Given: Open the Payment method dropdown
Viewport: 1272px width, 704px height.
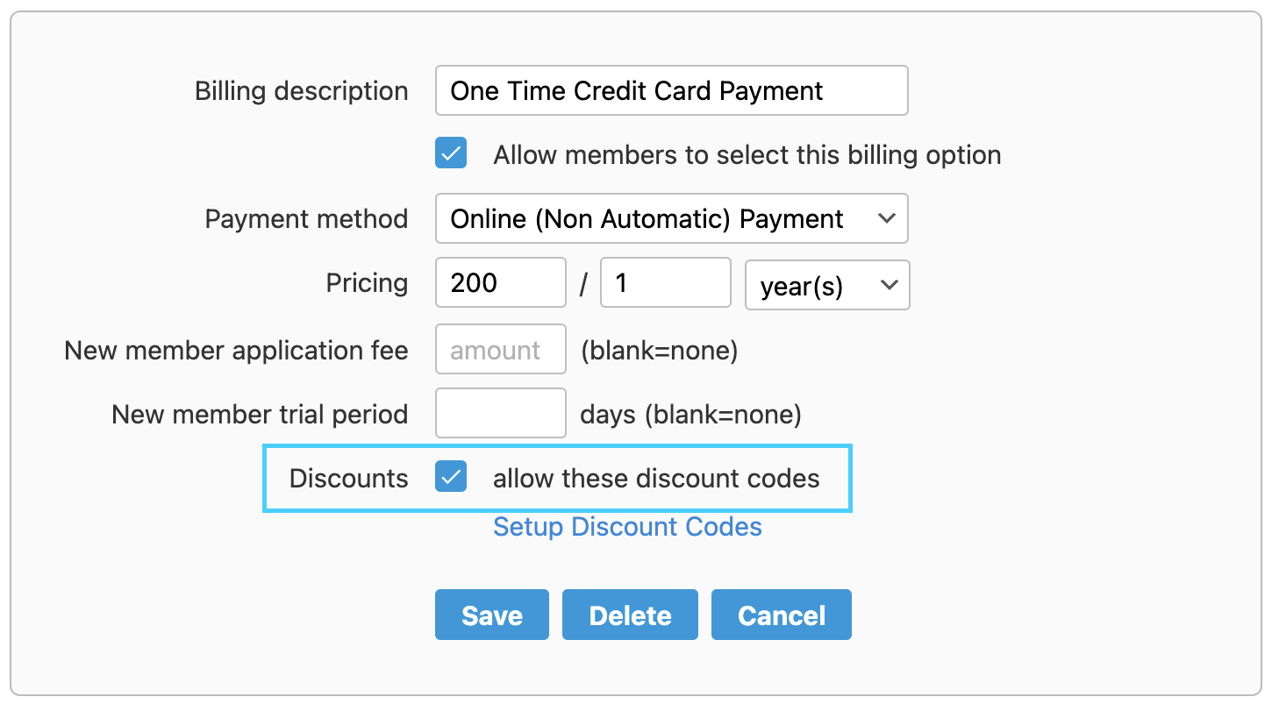Looking at the screenshot, I should point(671,218).
